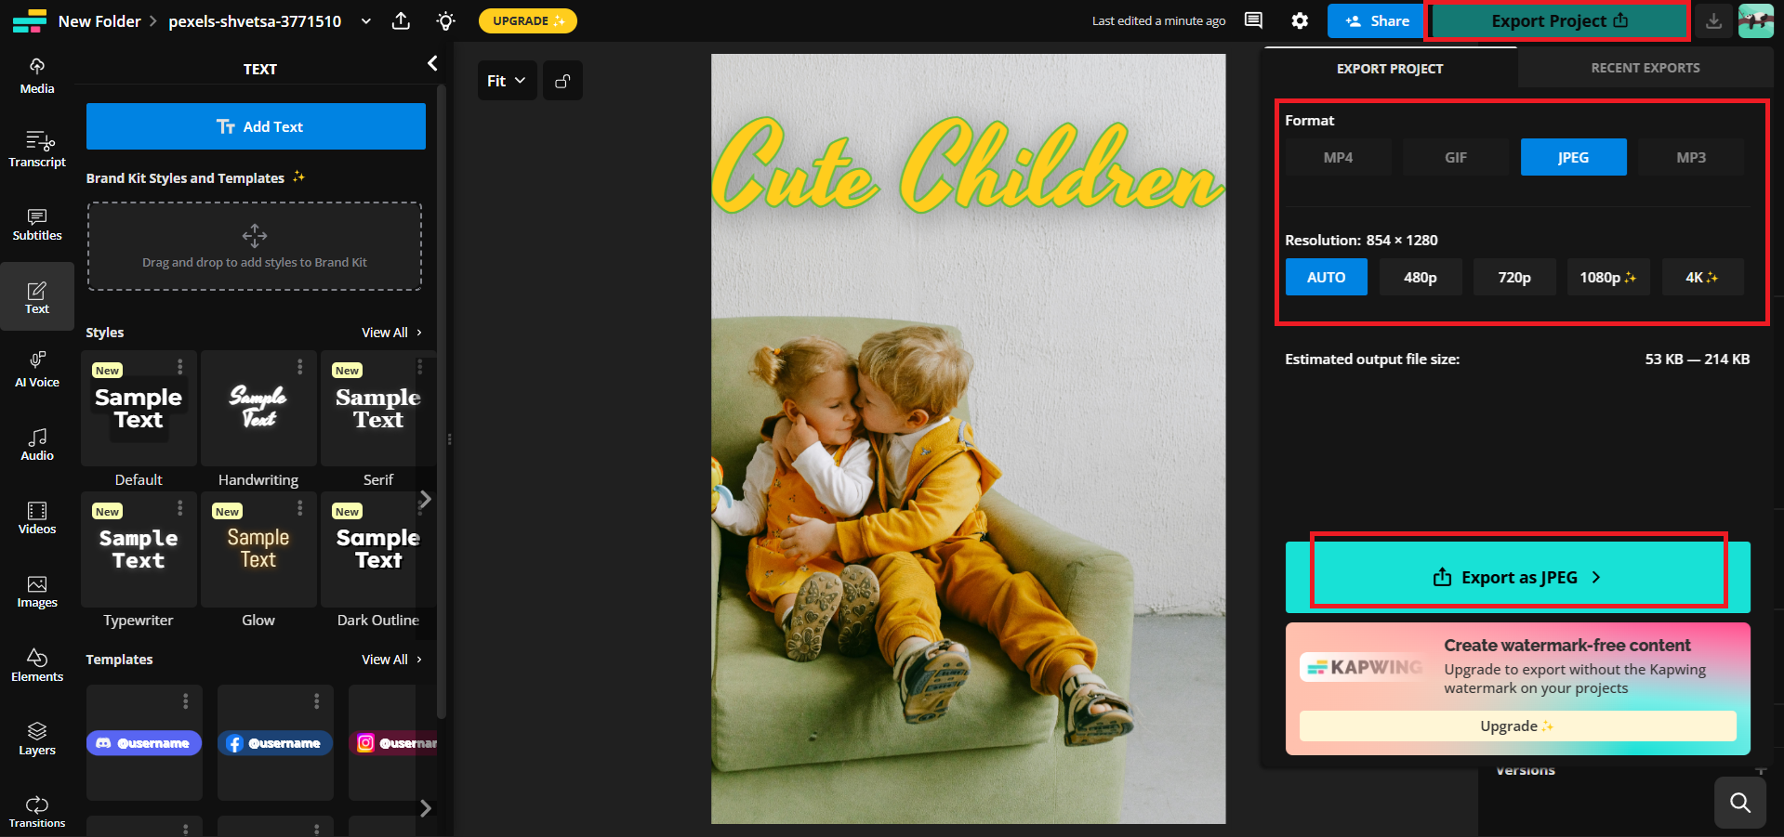The height and width of the screenshot is (837, 1784).
Task: Expand more text styles with the chevron
Action: 426,499
